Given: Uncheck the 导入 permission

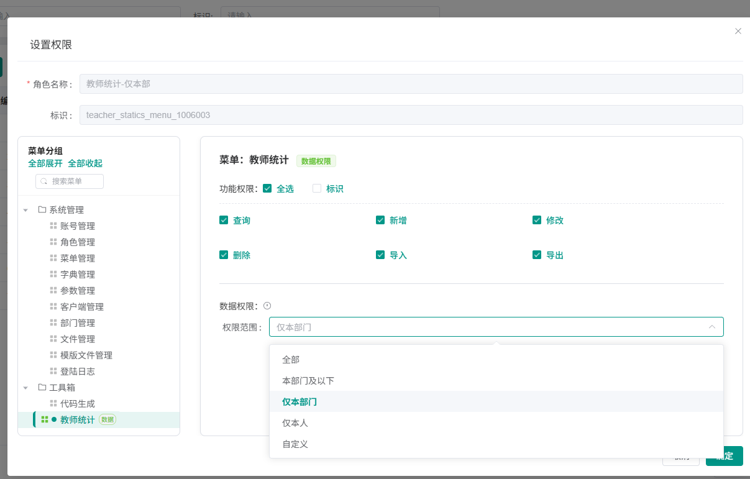Looking at the screenshot, I should click(380, 255).
